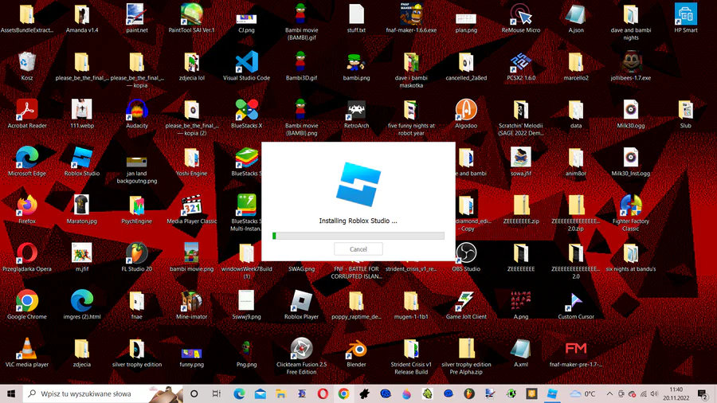
Task: Open Chrome from the taskbar
Action: tap(343, 393)
